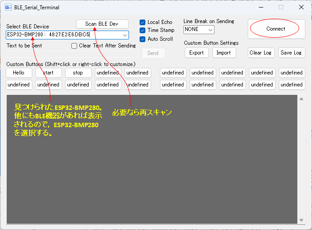The width and height of the screenshot is (312, 230).
Task: Check Clear Text After Sending option
Action: click(x=74, y=46)
